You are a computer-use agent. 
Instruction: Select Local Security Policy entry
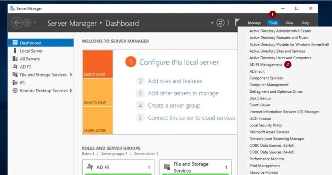click(x=266, y=125)
